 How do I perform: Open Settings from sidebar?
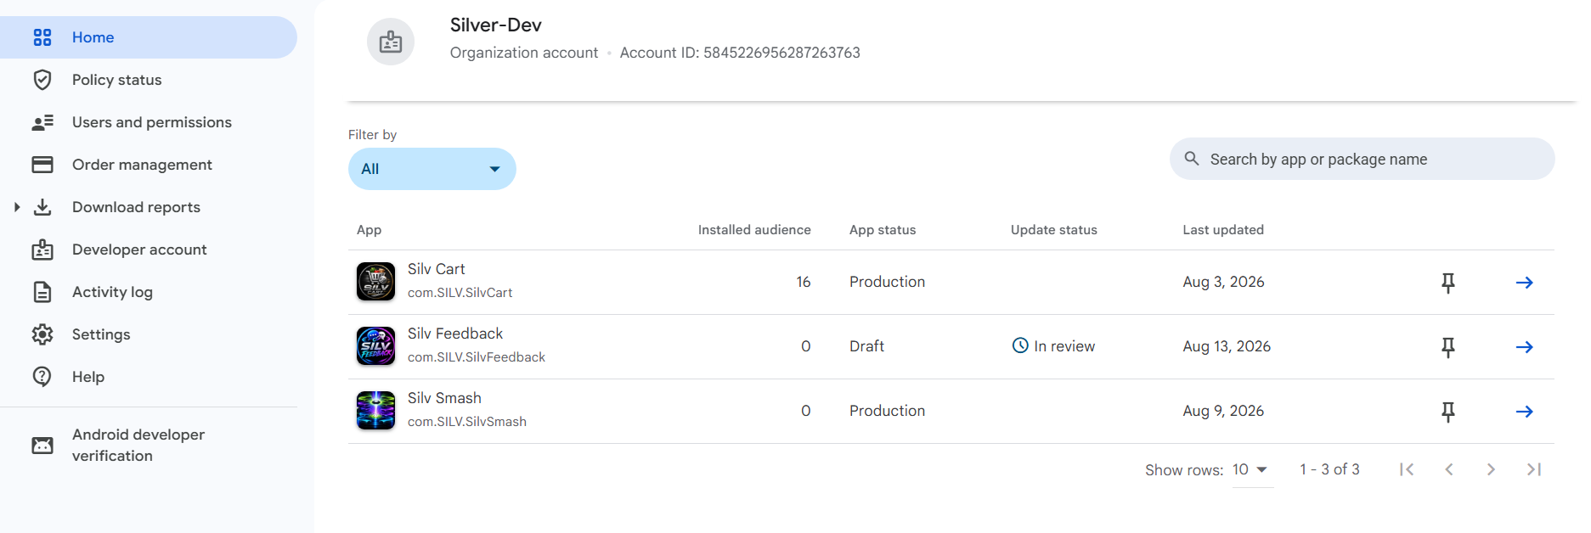[x=149, y=334]
